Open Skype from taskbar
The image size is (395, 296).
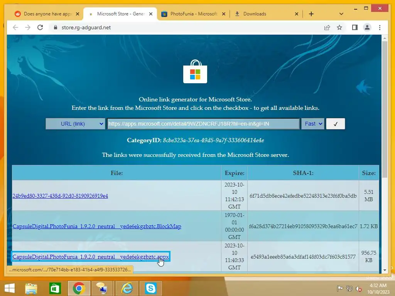pyautogui.click(x=151, y=288)
